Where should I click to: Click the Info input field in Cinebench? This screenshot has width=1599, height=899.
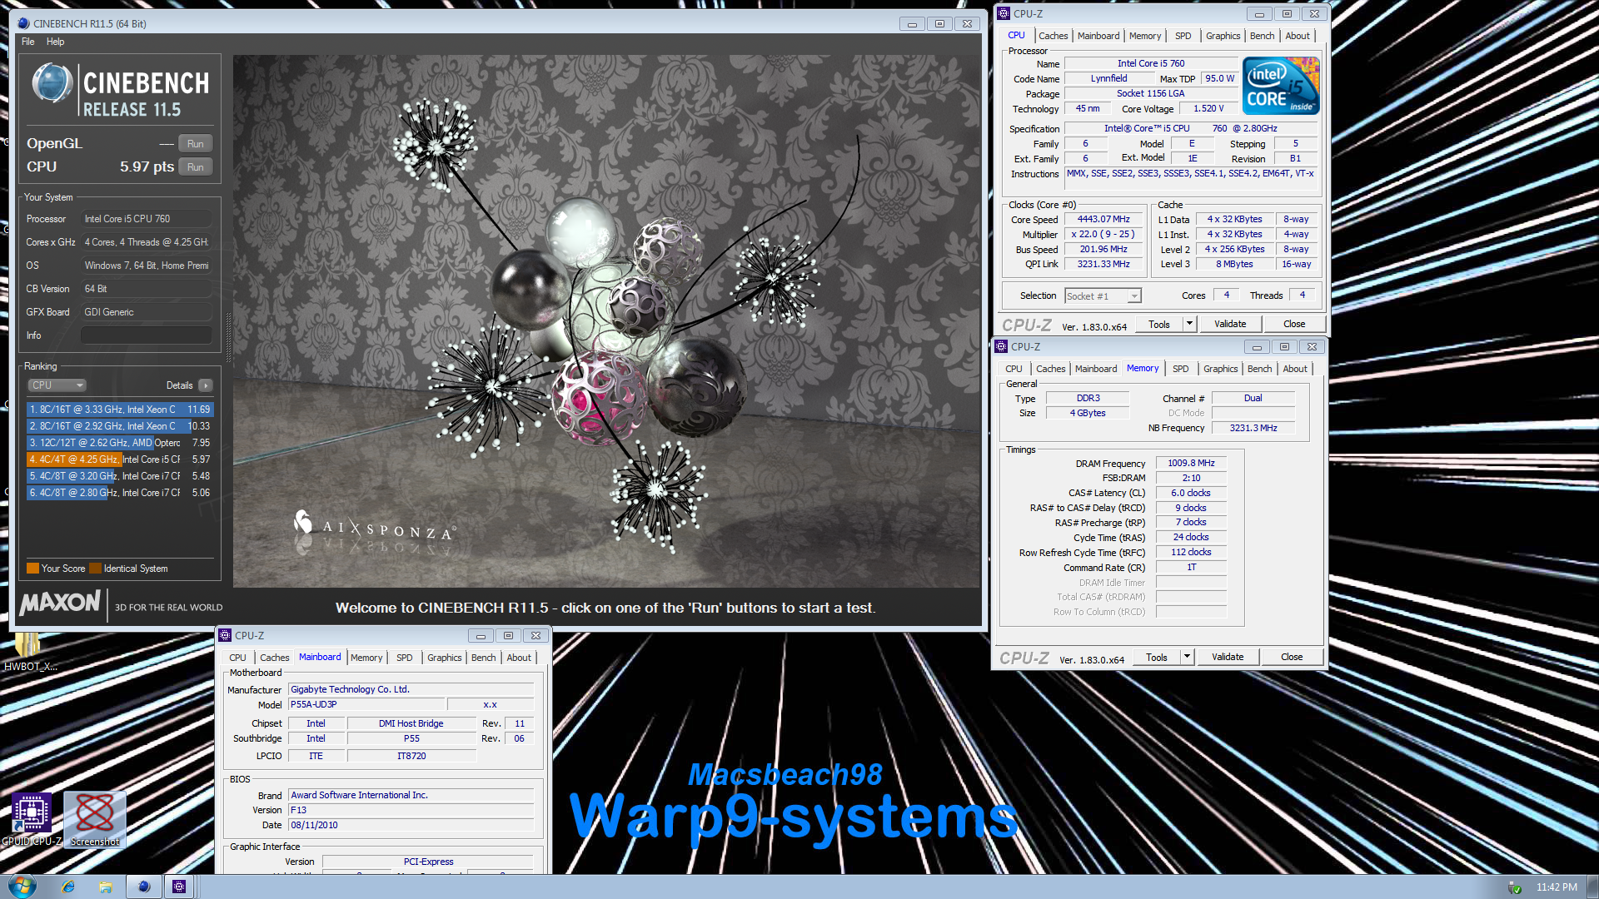(x=147, y=335)
